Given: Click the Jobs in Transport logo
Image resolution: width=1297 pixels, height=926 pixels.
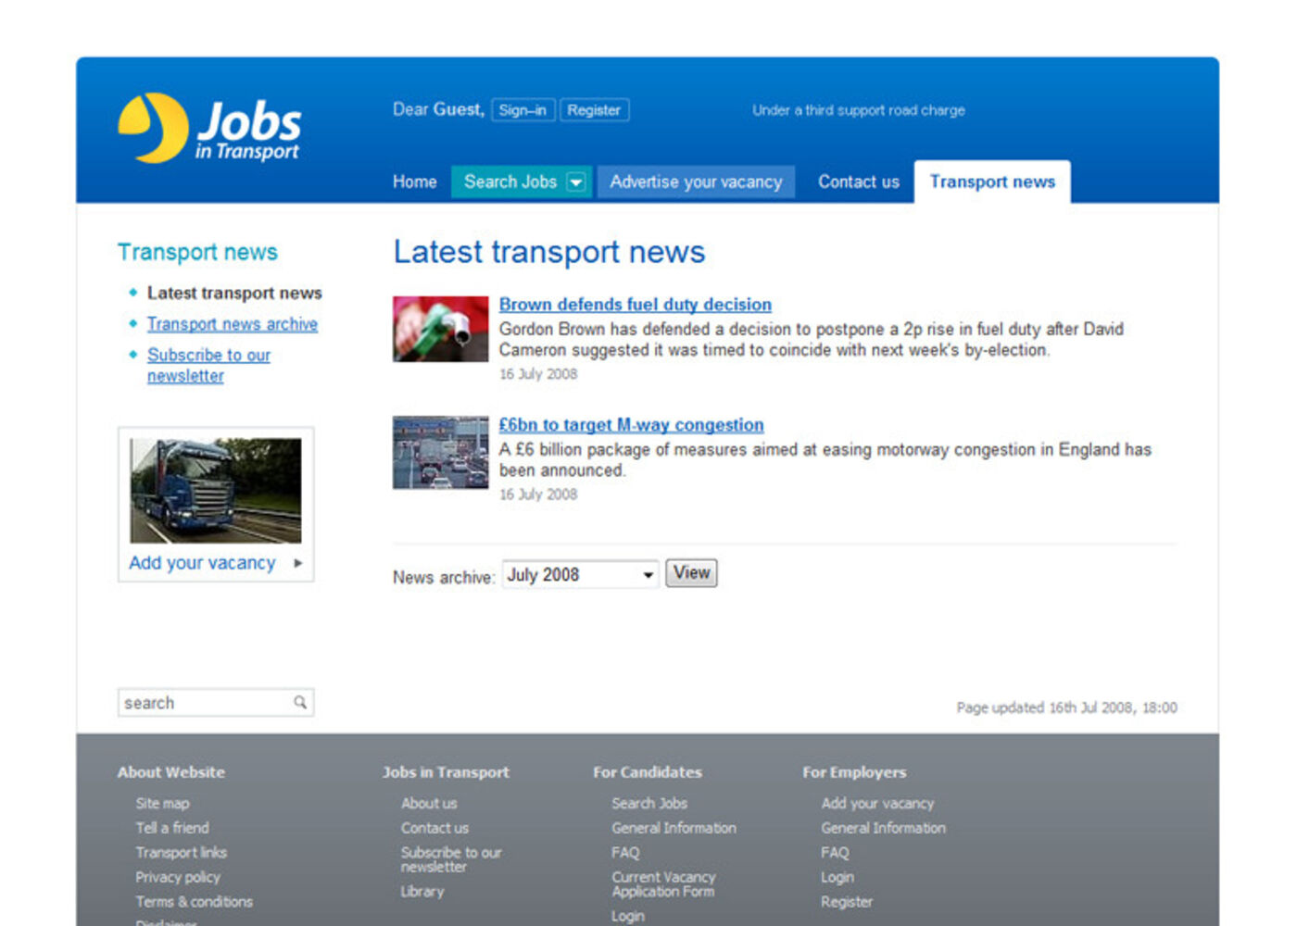Looking at the screenshot, I should click(x=209, y=128).
